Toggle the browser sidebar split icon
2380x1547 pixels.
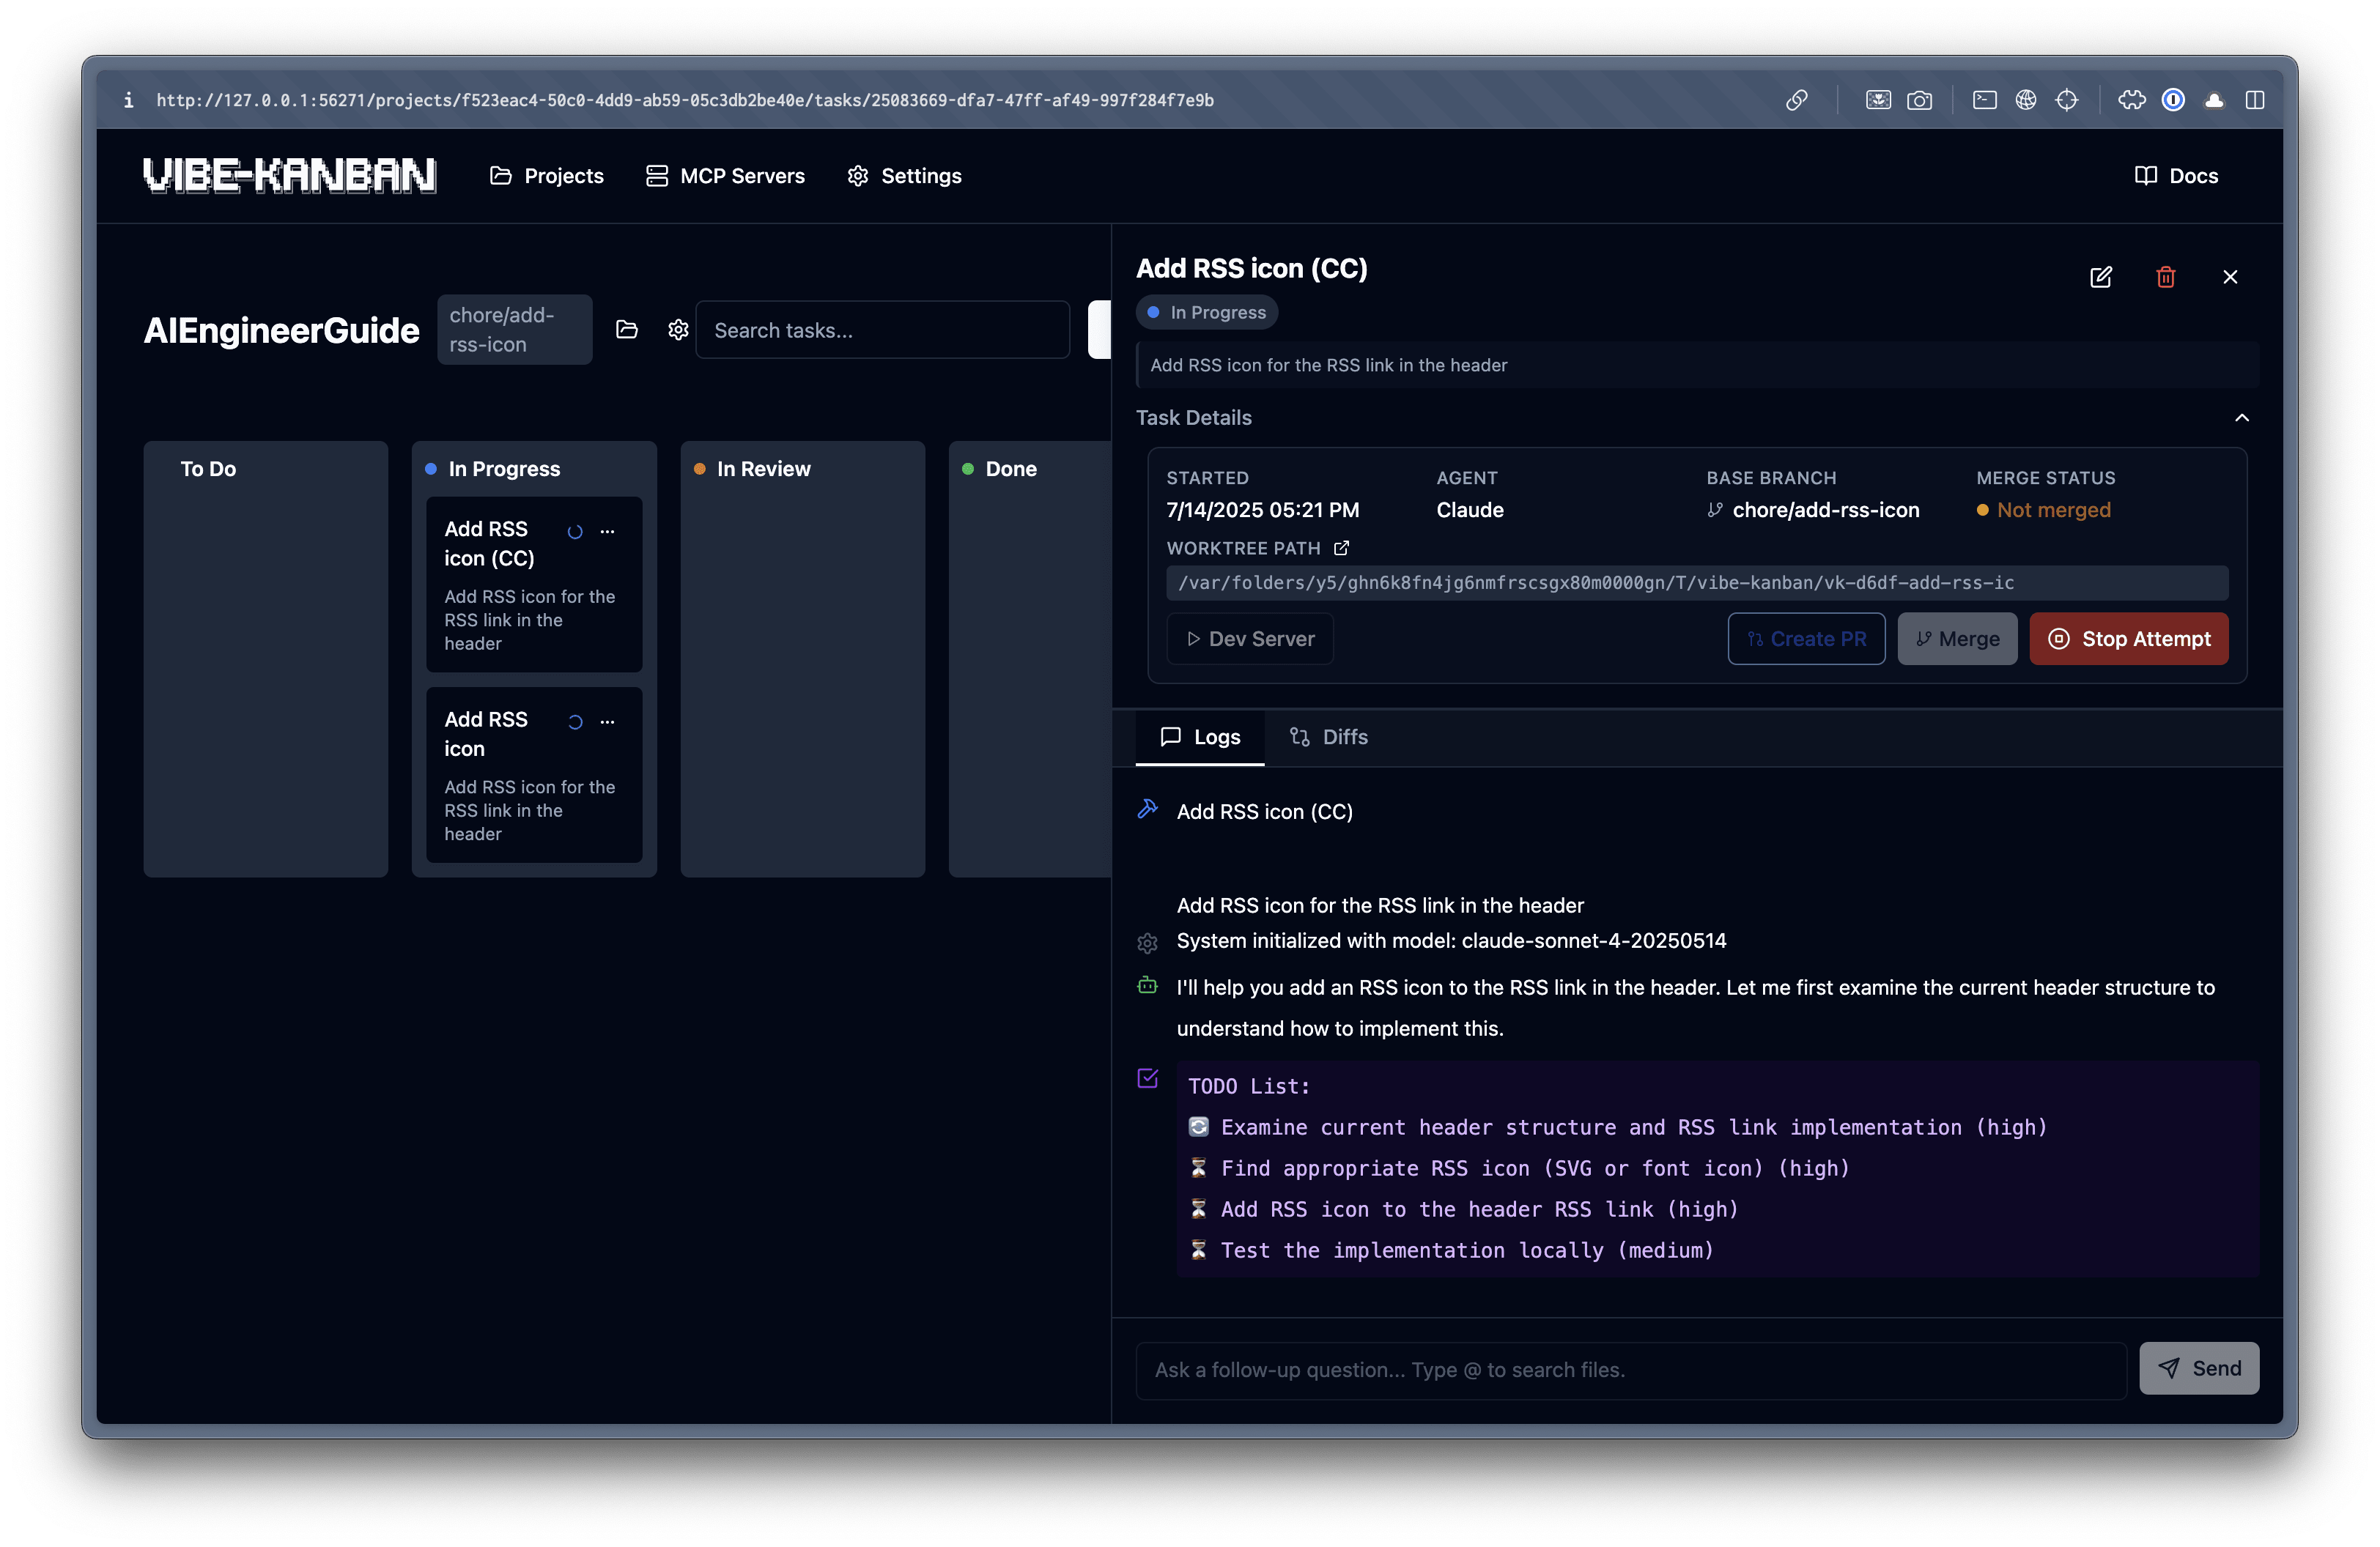point(2254,100)
